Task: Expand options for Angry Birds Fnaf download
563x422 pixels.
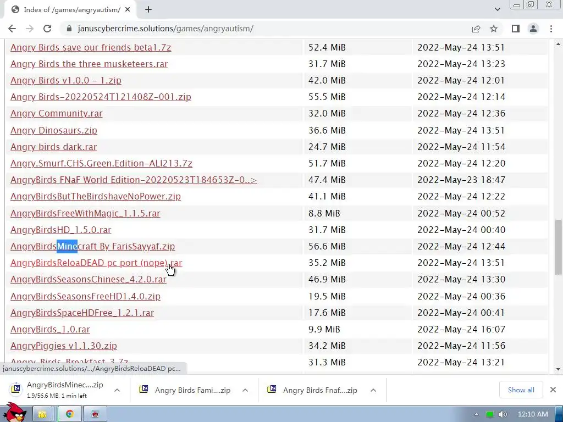Action: [373, 390]
